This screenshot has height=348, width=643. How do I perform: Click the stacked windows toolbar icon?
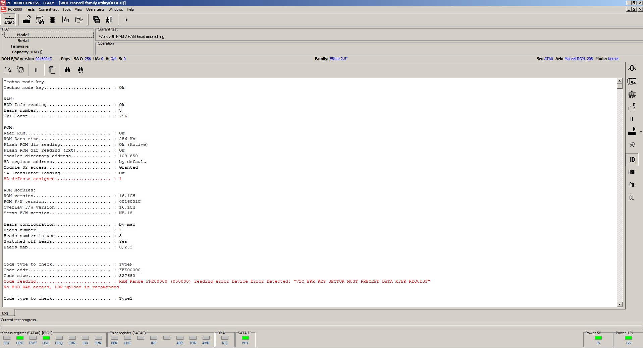96,20
